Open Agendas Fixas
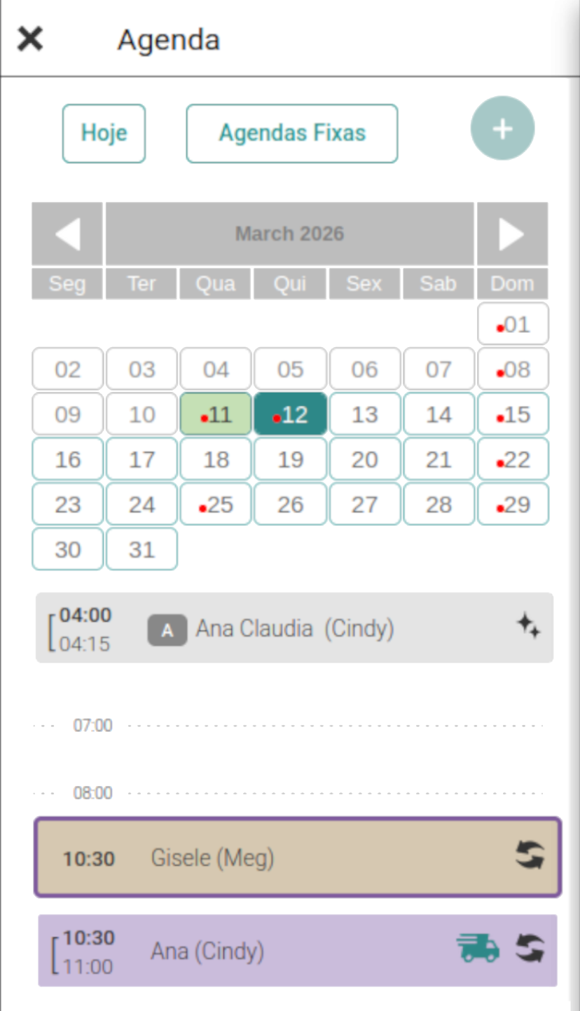The image size is (580, 1011). [292, 133]
